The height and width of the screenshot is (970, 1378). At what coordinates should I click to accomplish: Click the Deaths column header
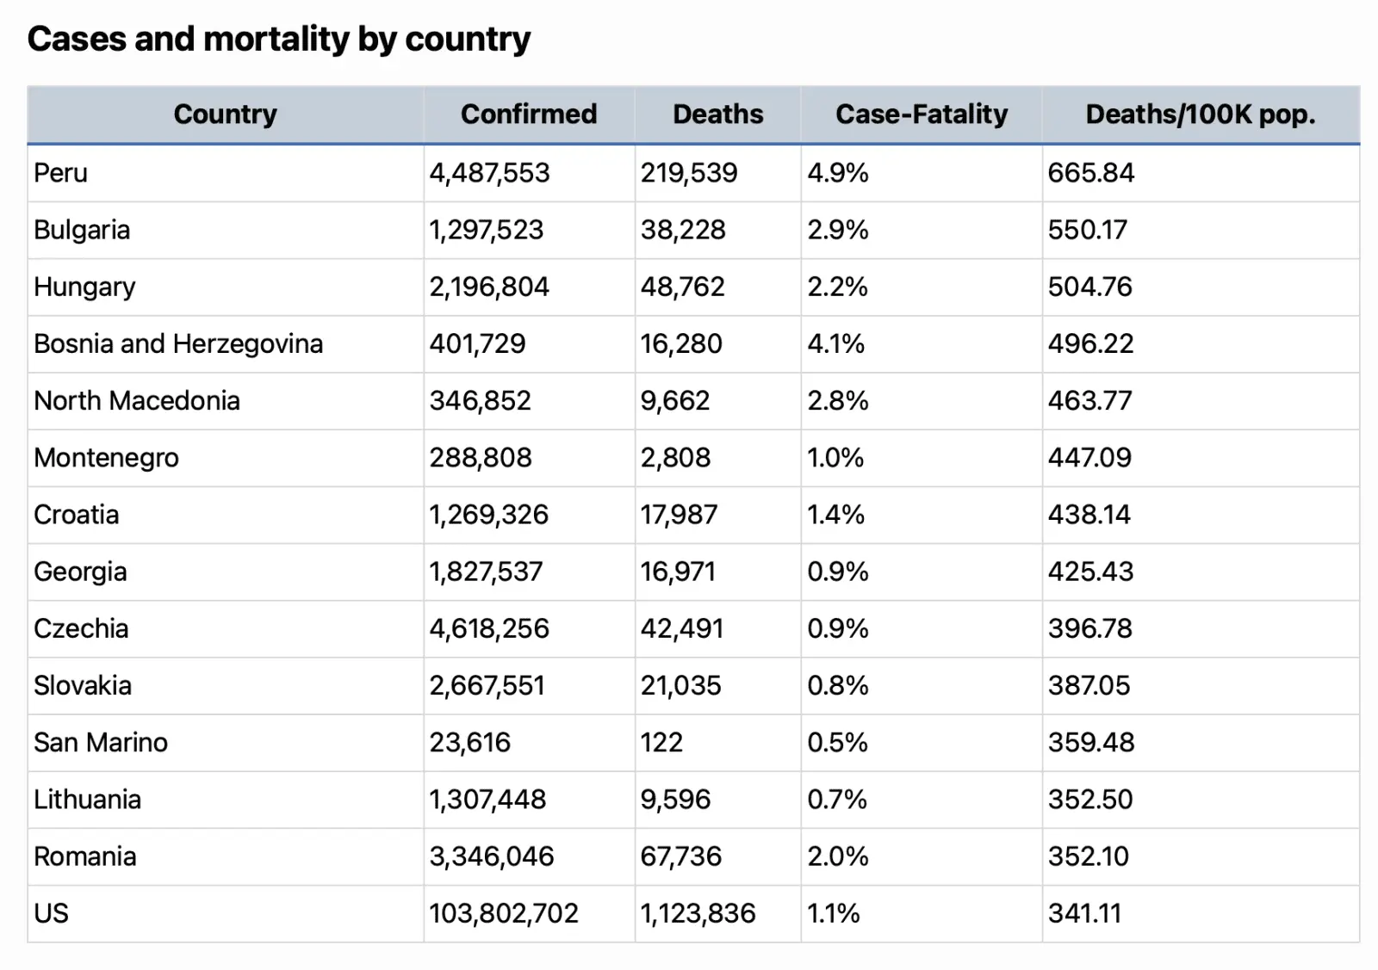tap(717, 114)
